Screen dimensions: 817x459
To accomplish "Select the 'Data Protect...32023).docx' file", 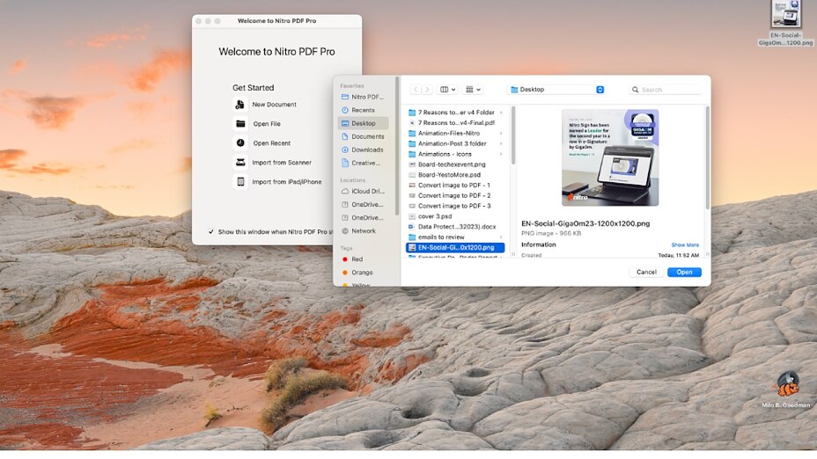I will point(455,227).
